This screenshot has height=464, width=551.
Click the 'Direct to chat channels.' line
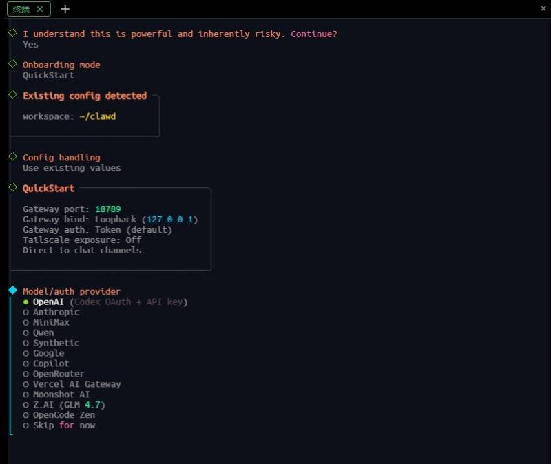pos(84,251)
